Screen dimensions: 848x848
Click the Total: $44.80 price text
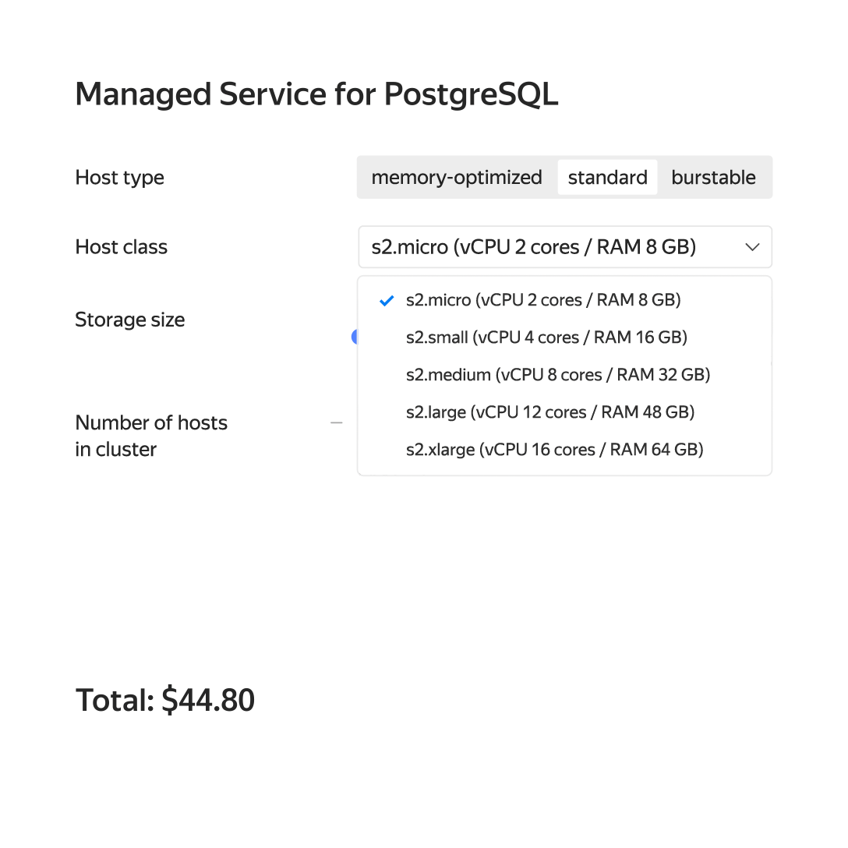(x=165, y=700)
